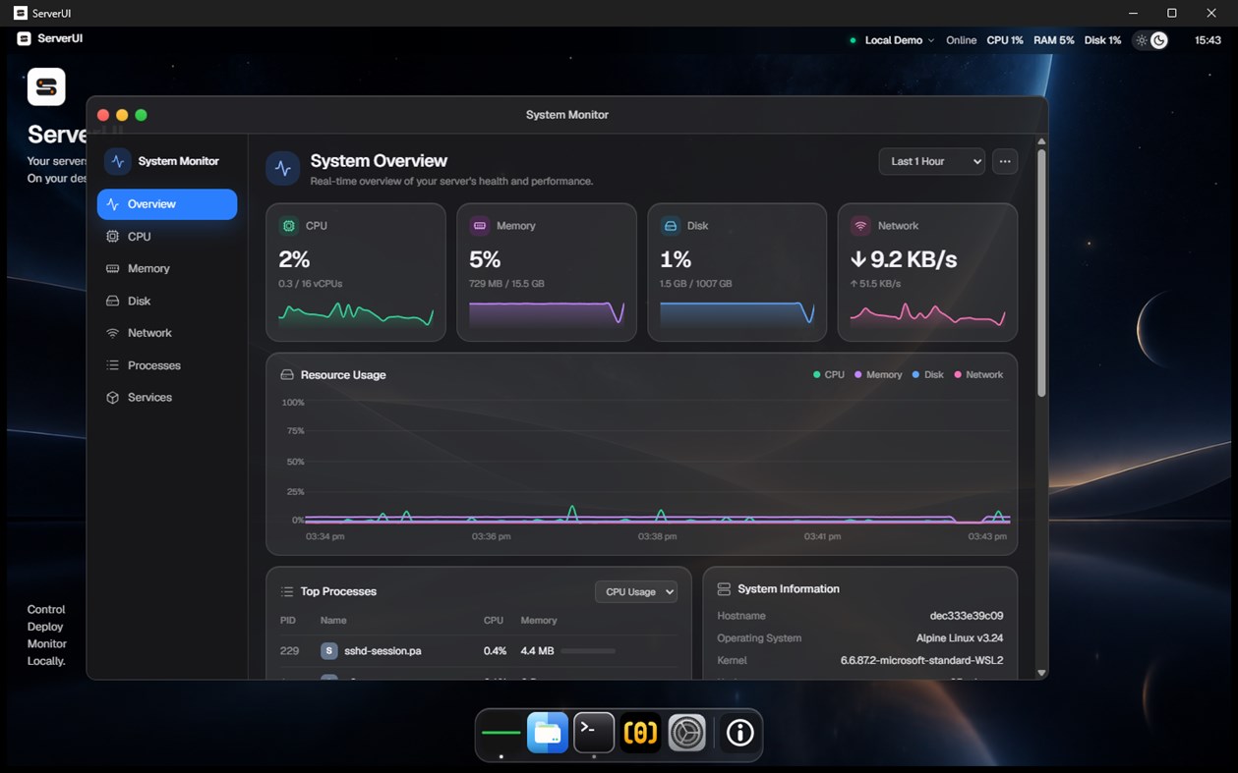The width and height of the screenshot is (1238, 773).
Task: Switch to dark mode moon icon
Action: pyautogui.click(x=1159, y=40)
